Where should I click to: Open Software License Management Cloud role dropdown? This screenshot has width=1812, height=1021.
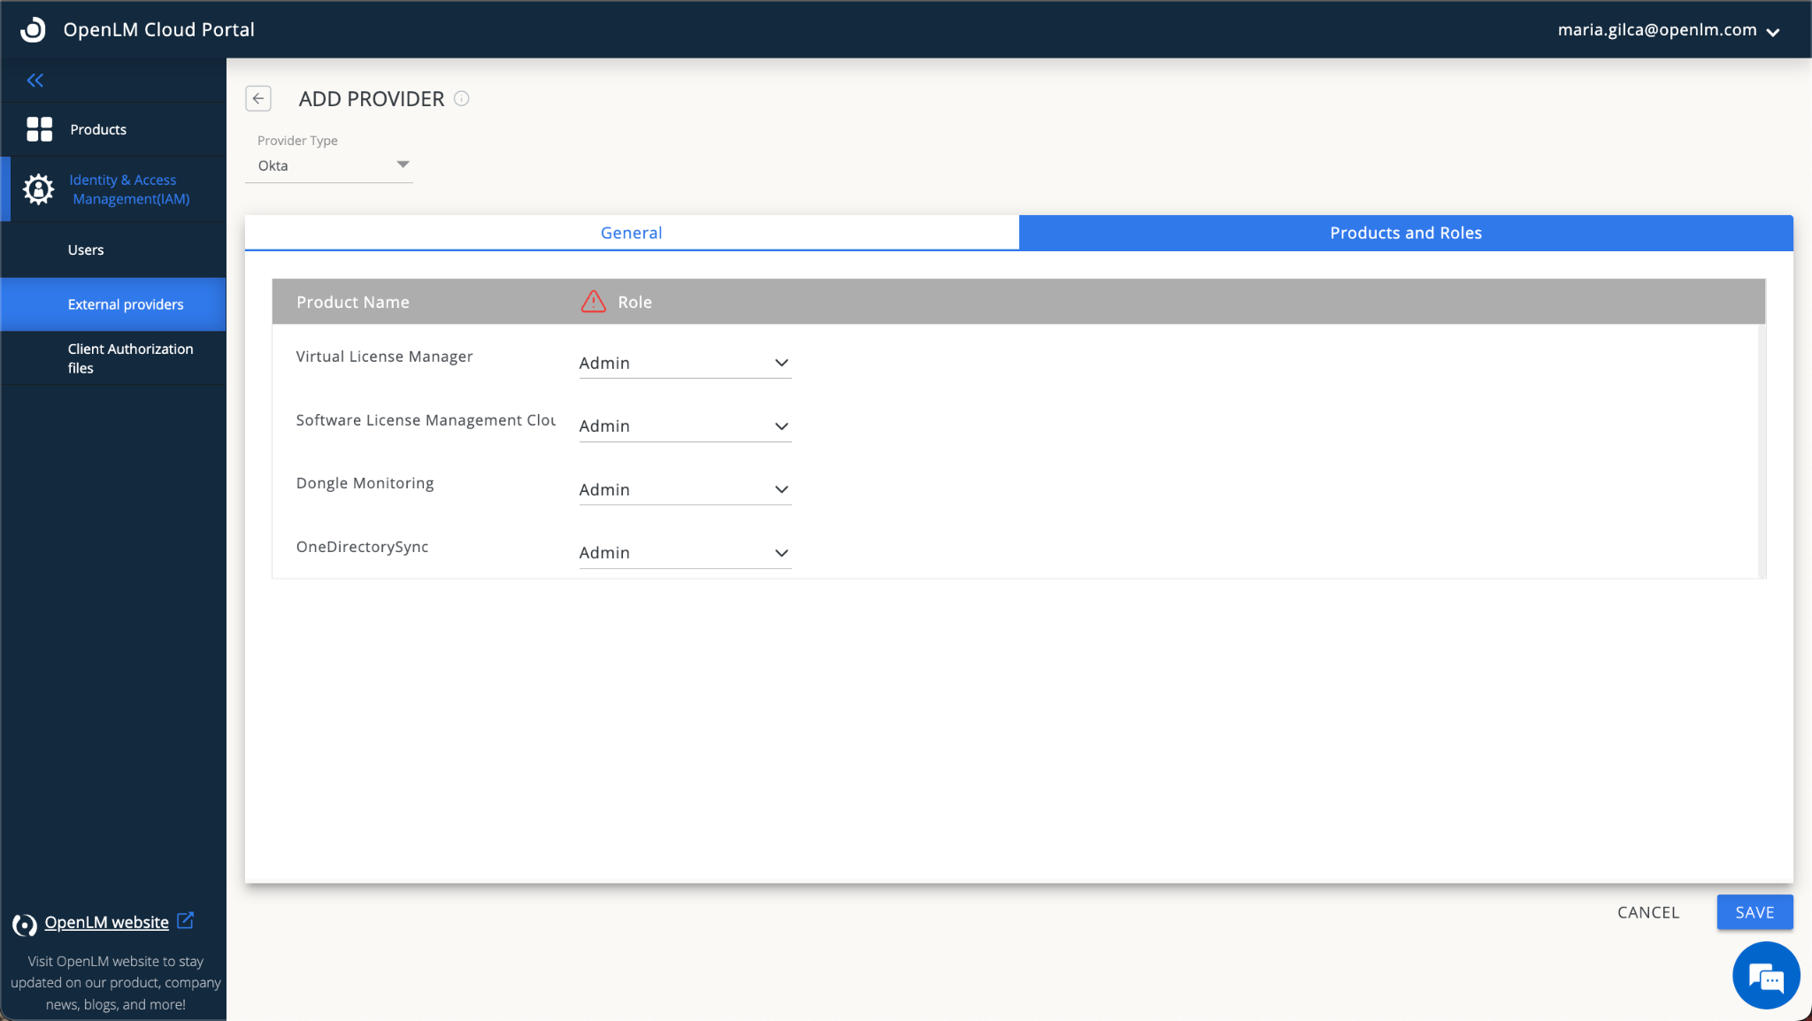pos(685,426)
